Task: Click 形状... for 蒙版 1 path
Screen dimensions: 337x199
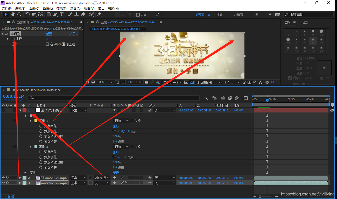Action: (x=117, y=126)
